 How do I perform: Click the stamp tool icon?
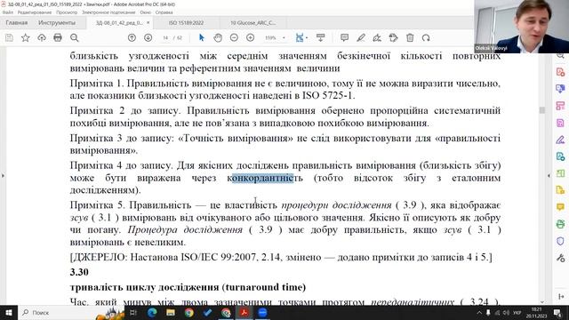(393, 37)
